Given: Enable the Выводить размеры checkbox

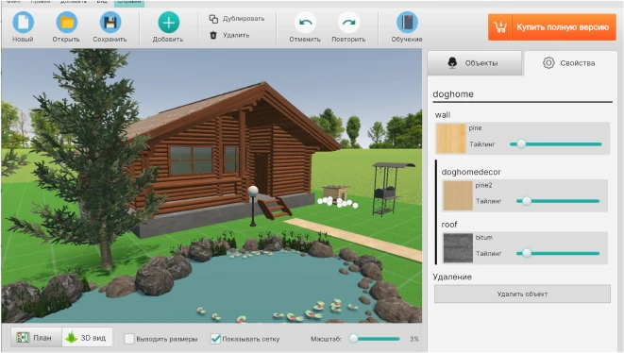Looking at the screenshot, I should click(x=129, y=339).
